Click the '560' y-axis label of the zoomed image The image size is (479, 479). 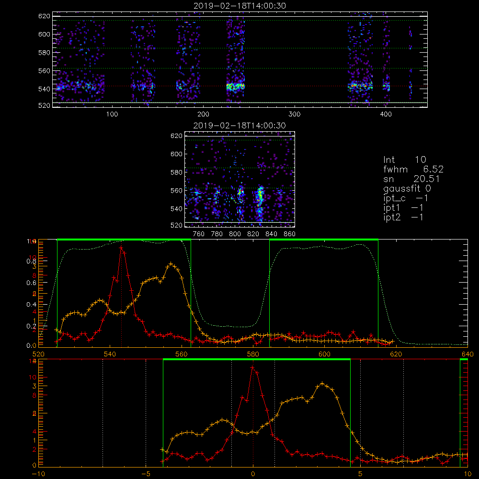(176, 191)
